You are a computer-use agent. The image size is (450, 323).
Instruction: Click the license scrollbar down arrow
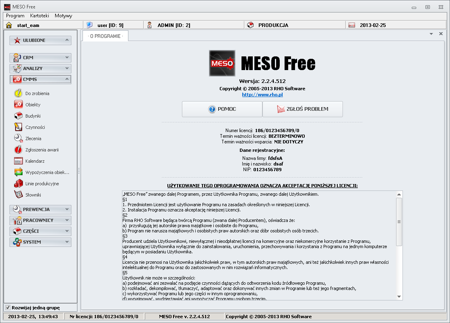(399, 296)
